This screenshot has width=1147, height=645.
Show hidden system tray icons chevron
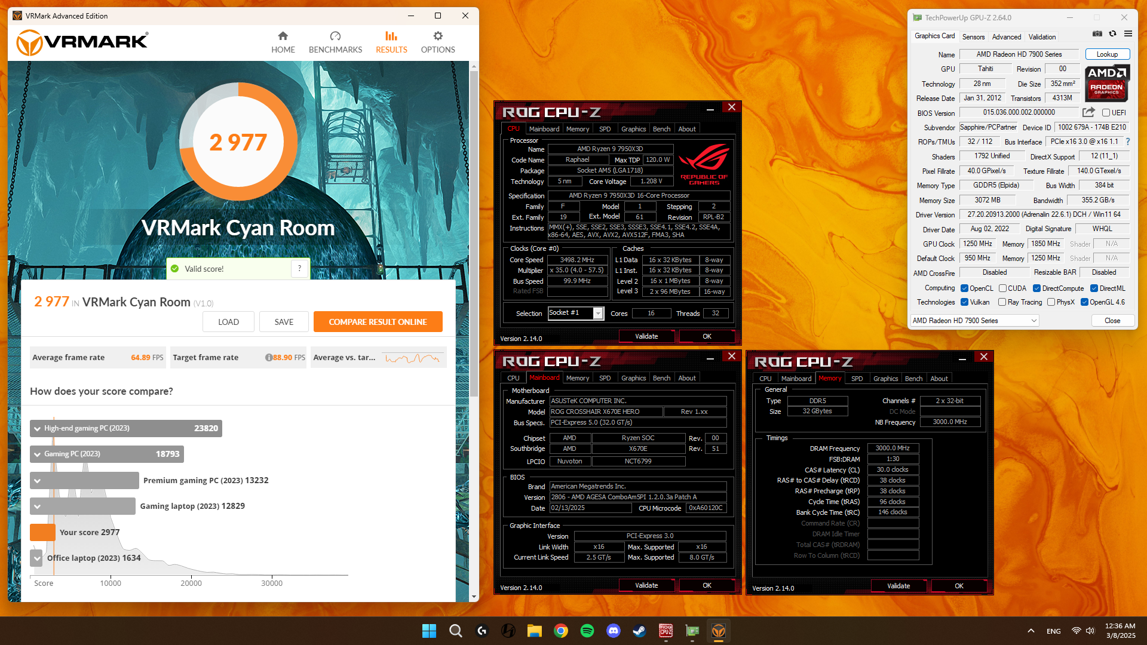(1031, 631)
